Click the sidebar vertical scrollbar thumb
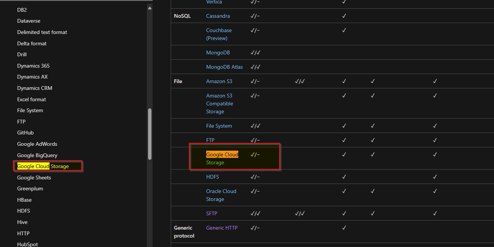Viewport: 494px width, 247px height. (x=150, y=134)
